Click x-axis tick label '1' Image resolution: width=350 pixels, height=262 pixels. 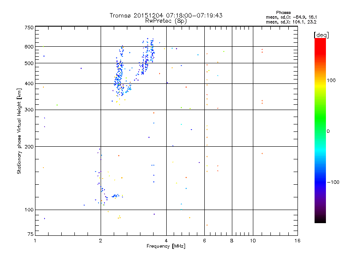[35, 241]
